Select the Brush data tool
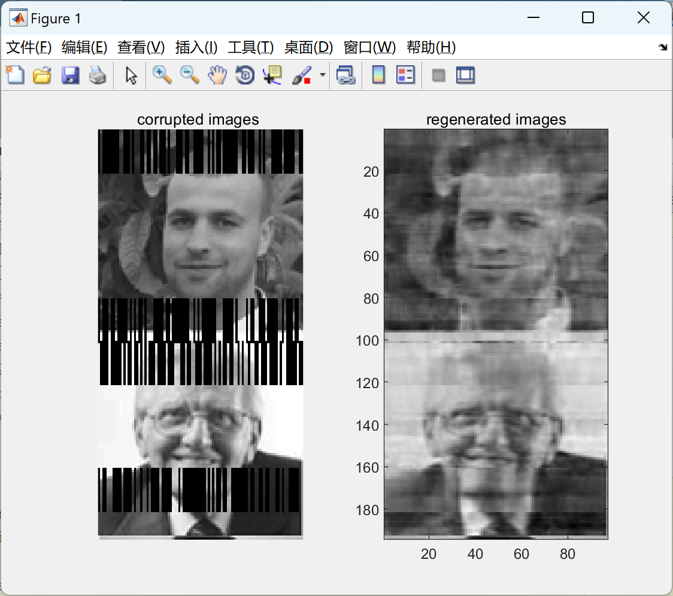The width and height of the screenshot is (673, 596). point(302,75)
